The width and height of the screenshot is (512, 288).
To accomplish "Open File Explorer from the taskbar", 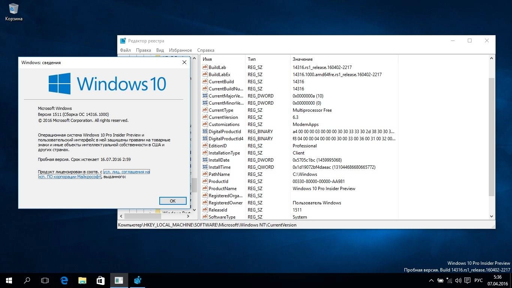I will [82, 280].
